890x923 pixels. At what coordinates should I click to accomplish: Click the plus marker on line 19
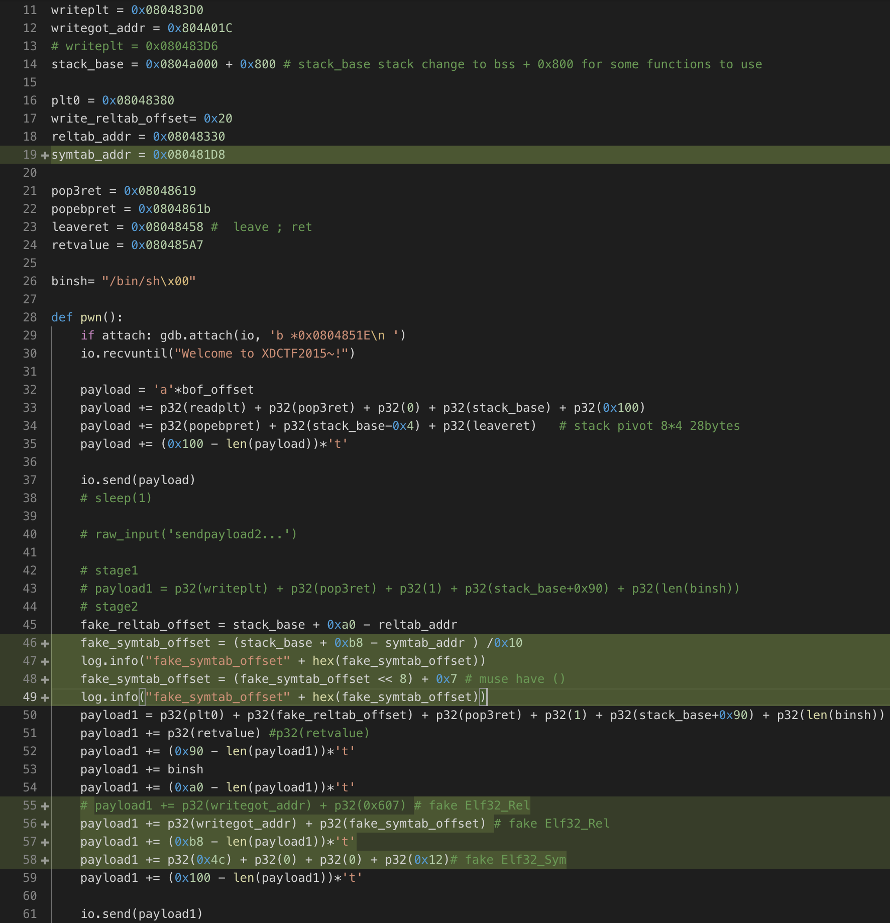coord(45,155)
